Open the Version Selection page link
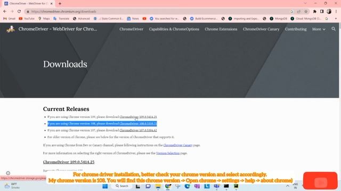Image resolution: width=341 pixels, height=191 pixels. point(168,153)
